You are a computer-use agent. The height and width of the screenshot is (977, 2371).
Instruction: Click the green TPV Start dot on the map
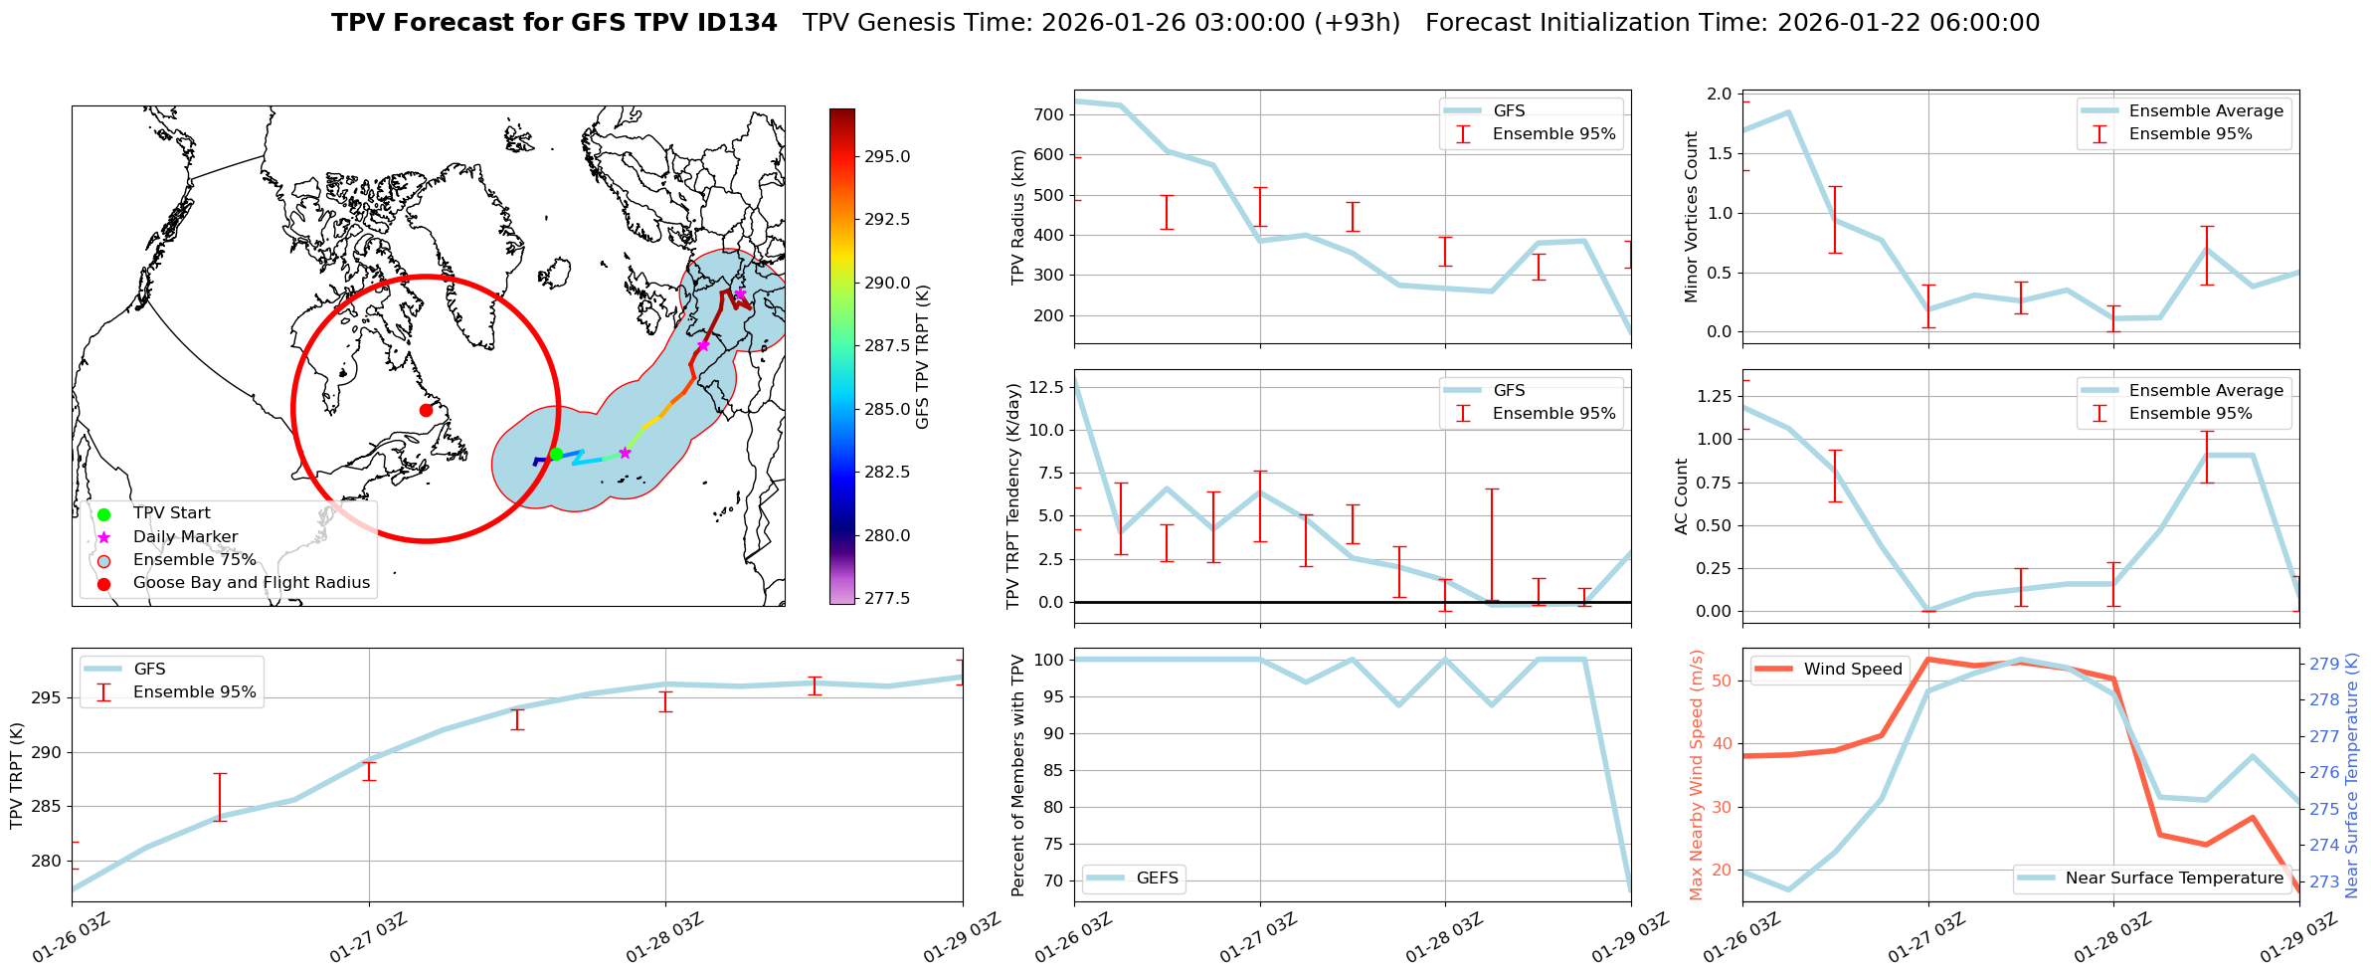(x=556, y=454)
